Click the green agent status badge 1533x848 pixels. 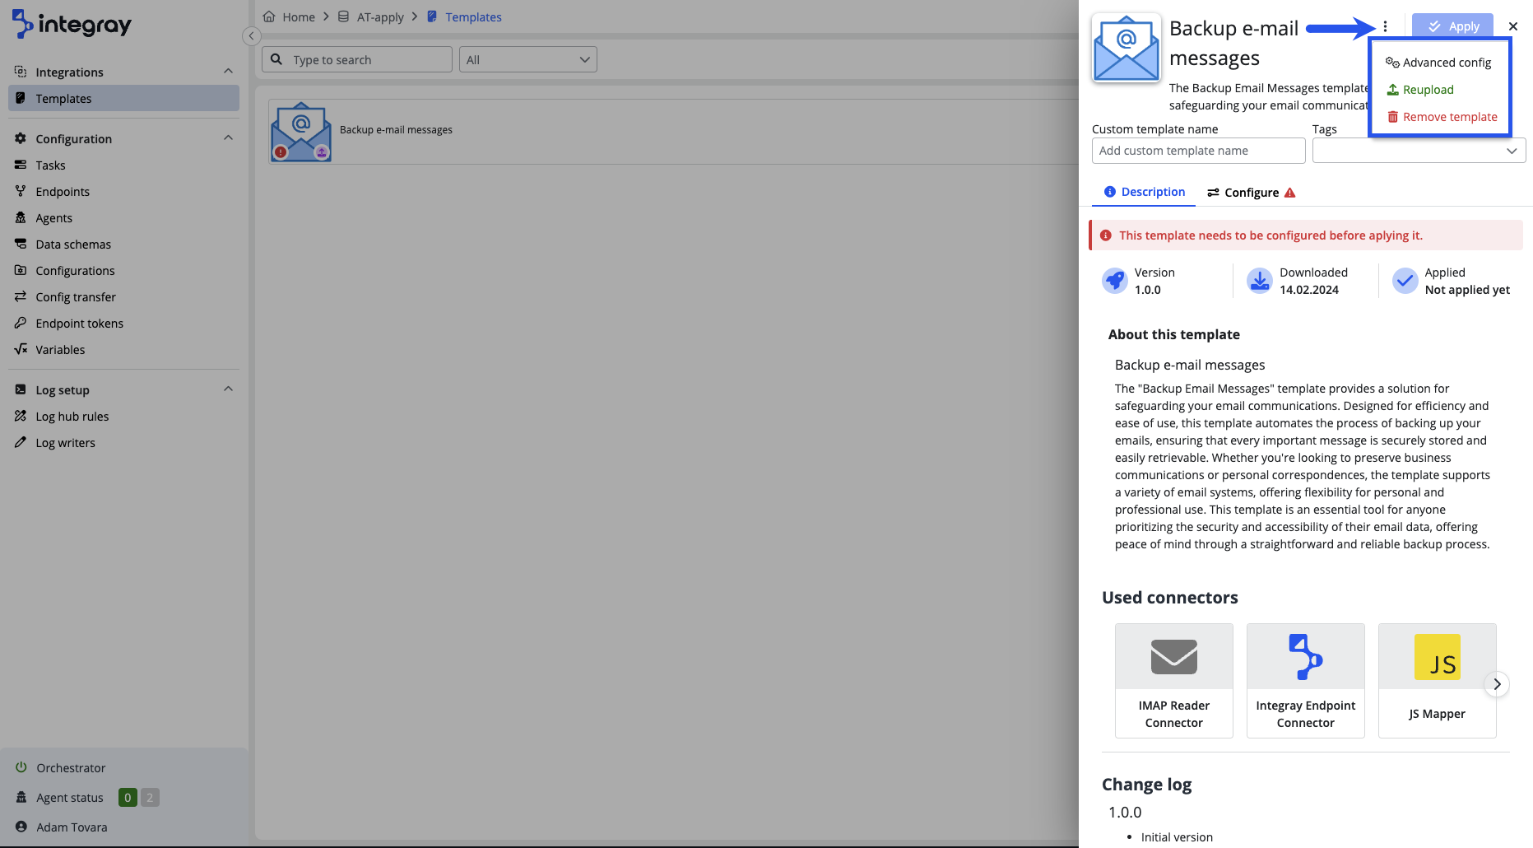[128, 797]
